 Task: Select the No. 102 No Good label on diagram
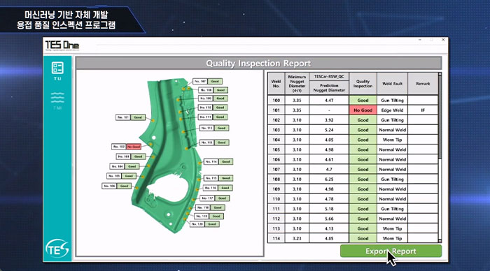tap(127, 147)
